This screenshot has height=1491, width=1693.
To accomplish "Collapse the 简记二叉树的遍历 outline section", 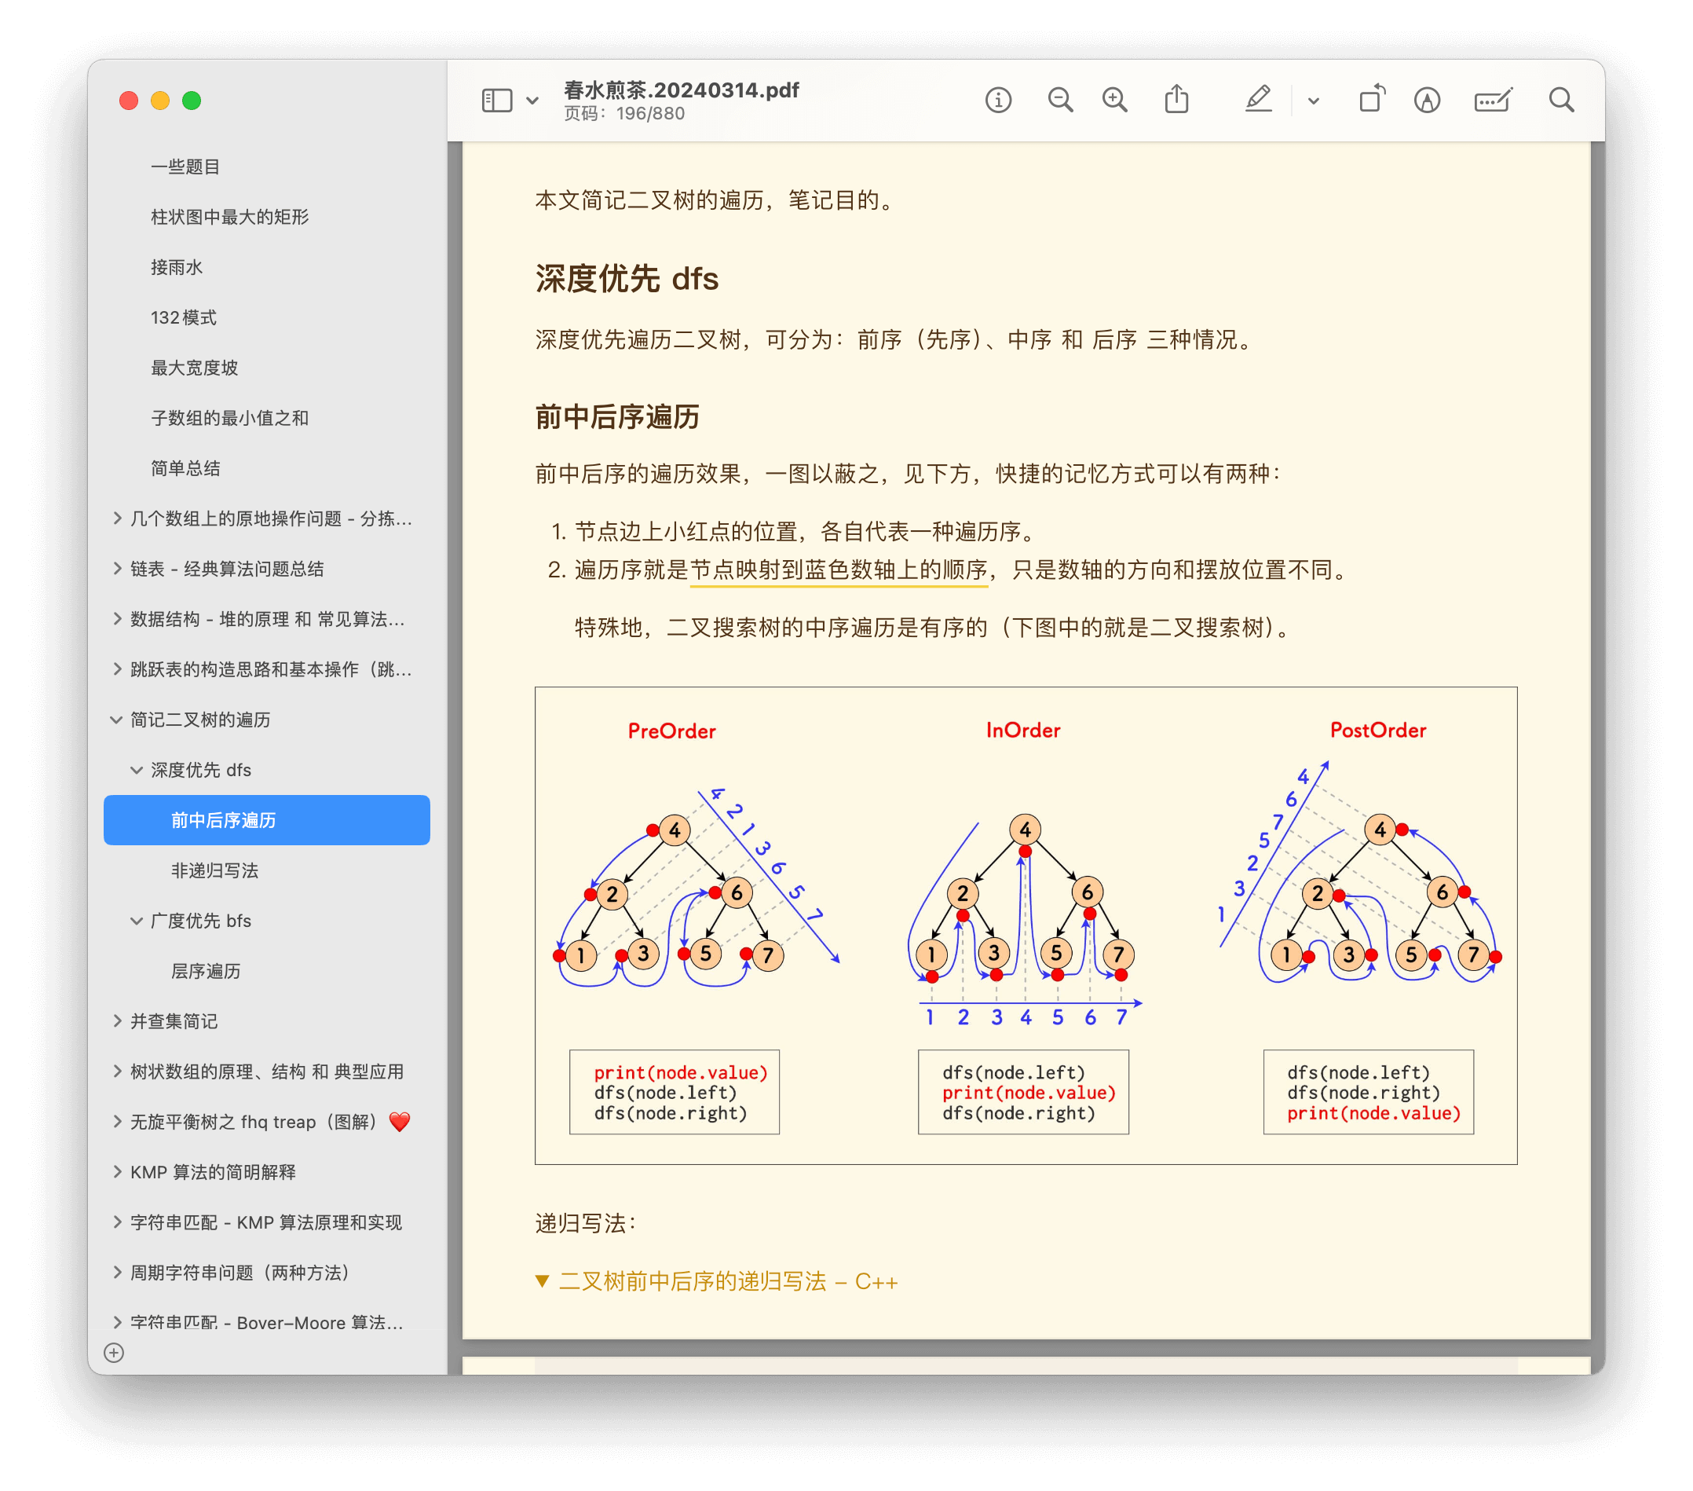I will (x=117, y=720).
